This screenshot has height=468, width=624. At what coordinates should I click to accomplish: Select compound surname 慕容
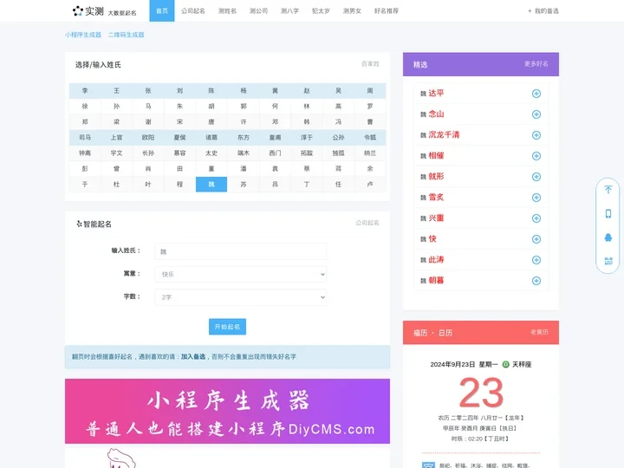(x=180, y=153)
